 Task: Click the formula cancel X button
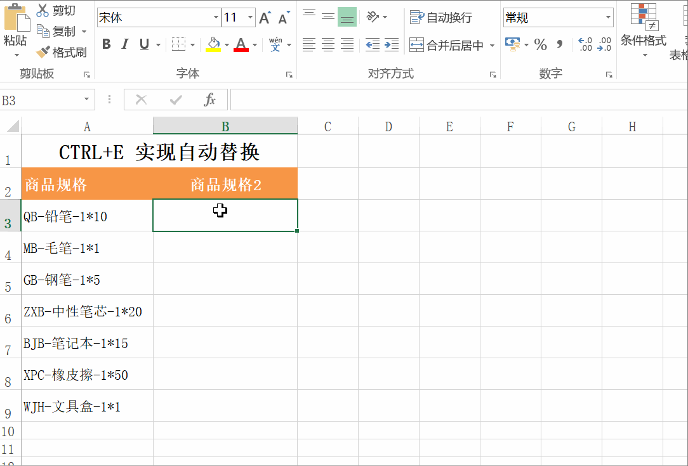point(142,100)
